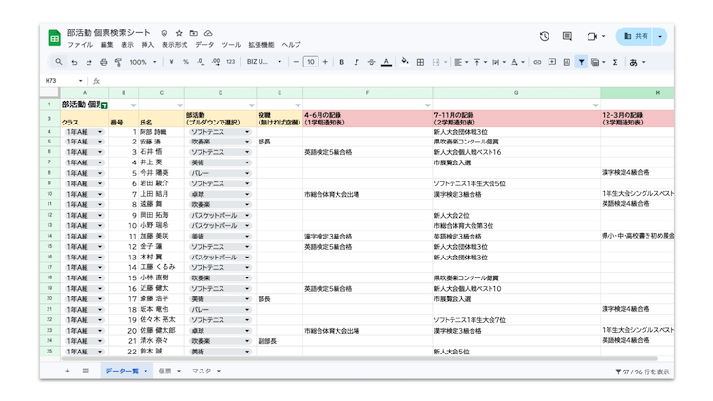Screen dimensions: 713x401
Task: Toggle italic text formatting
Action: point(356,62)
